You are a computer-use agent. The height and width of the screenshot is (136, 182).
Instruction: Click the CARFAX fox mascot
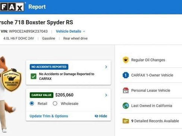coord(7,94)
